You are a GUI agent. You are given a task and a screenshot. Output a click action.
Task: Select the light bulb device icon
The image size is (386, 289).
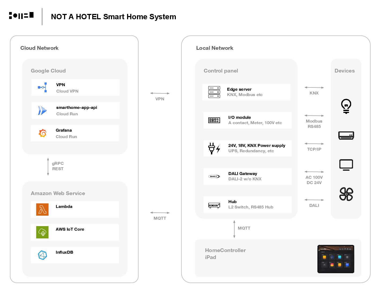click(x=346, y=106)
